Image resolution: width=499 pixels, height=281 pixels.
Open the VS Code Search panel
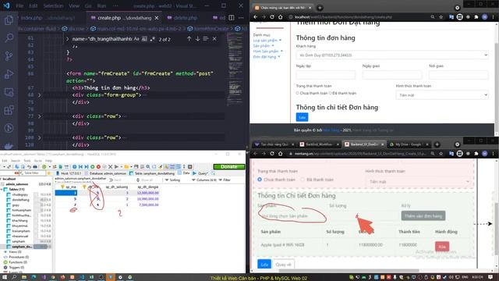click(9, 38)
